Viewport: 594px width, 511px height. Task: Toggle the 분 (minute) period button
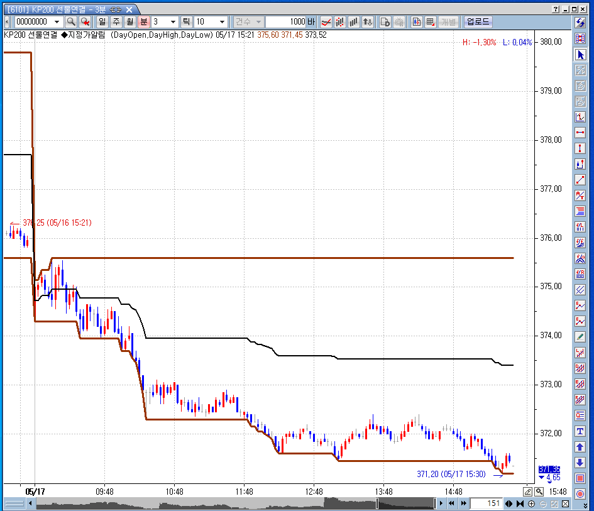tap(144, 22)
